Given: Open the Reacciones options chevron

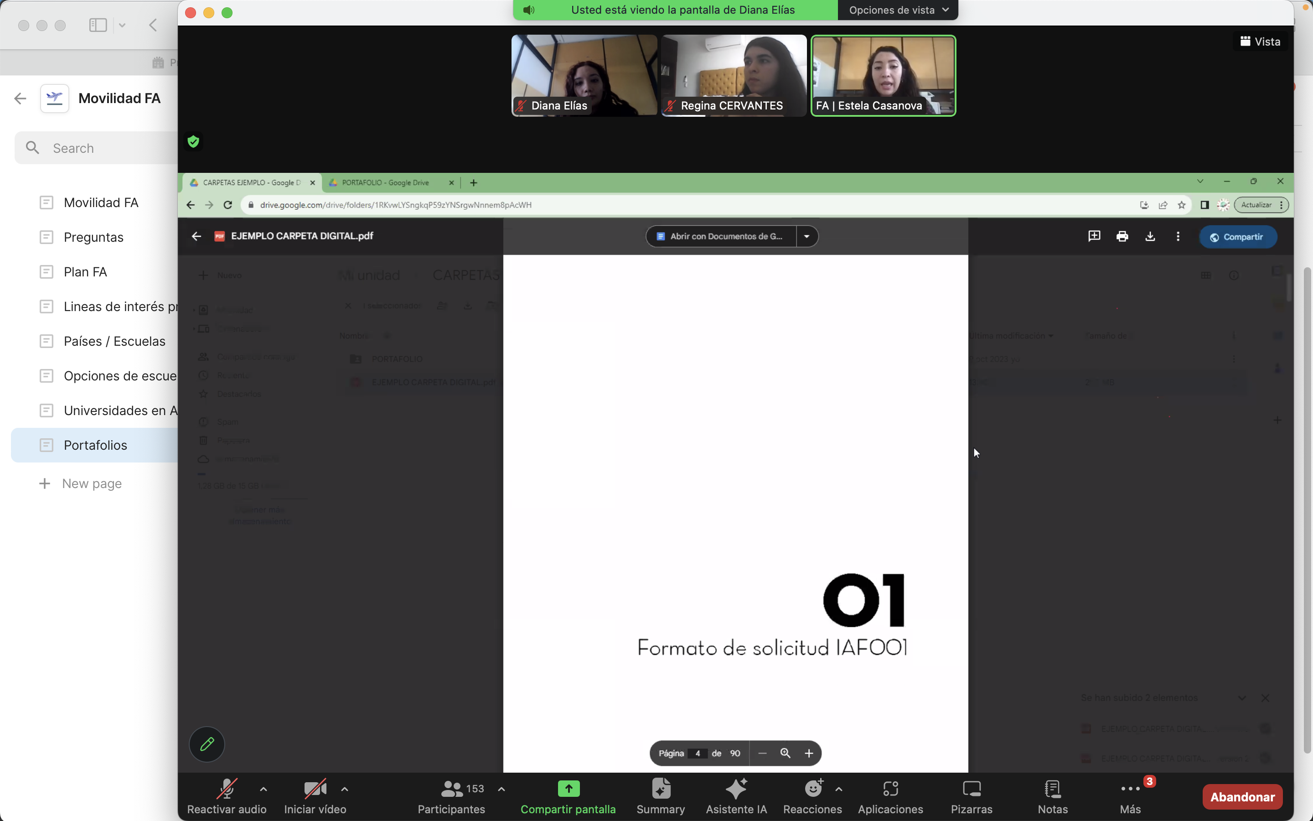Looking at the screenshot, I should [x=839, y=789].
